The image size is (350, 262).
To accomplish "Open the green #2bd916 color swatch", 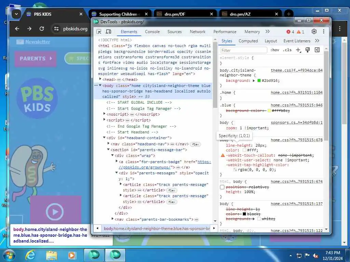I will tap(259, 81).
